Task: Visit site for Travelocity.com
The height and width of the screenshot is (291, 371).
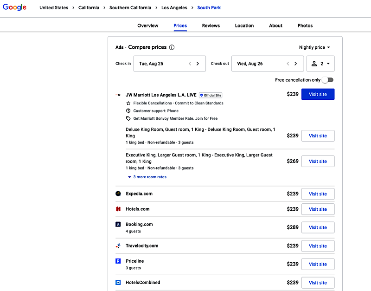Action: tap(318, 246)
